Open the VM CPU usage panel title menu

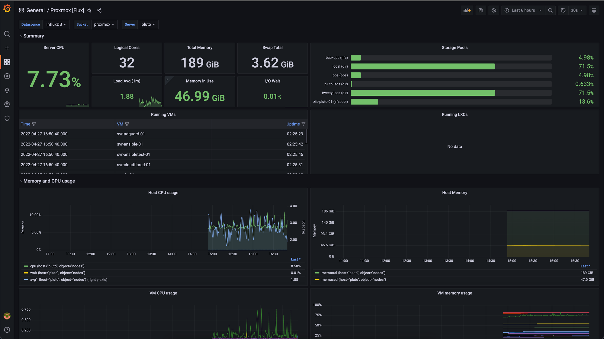[163, 293]
